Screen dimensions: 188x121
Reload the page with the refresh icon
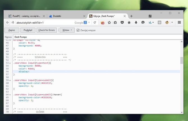[95, 22]
